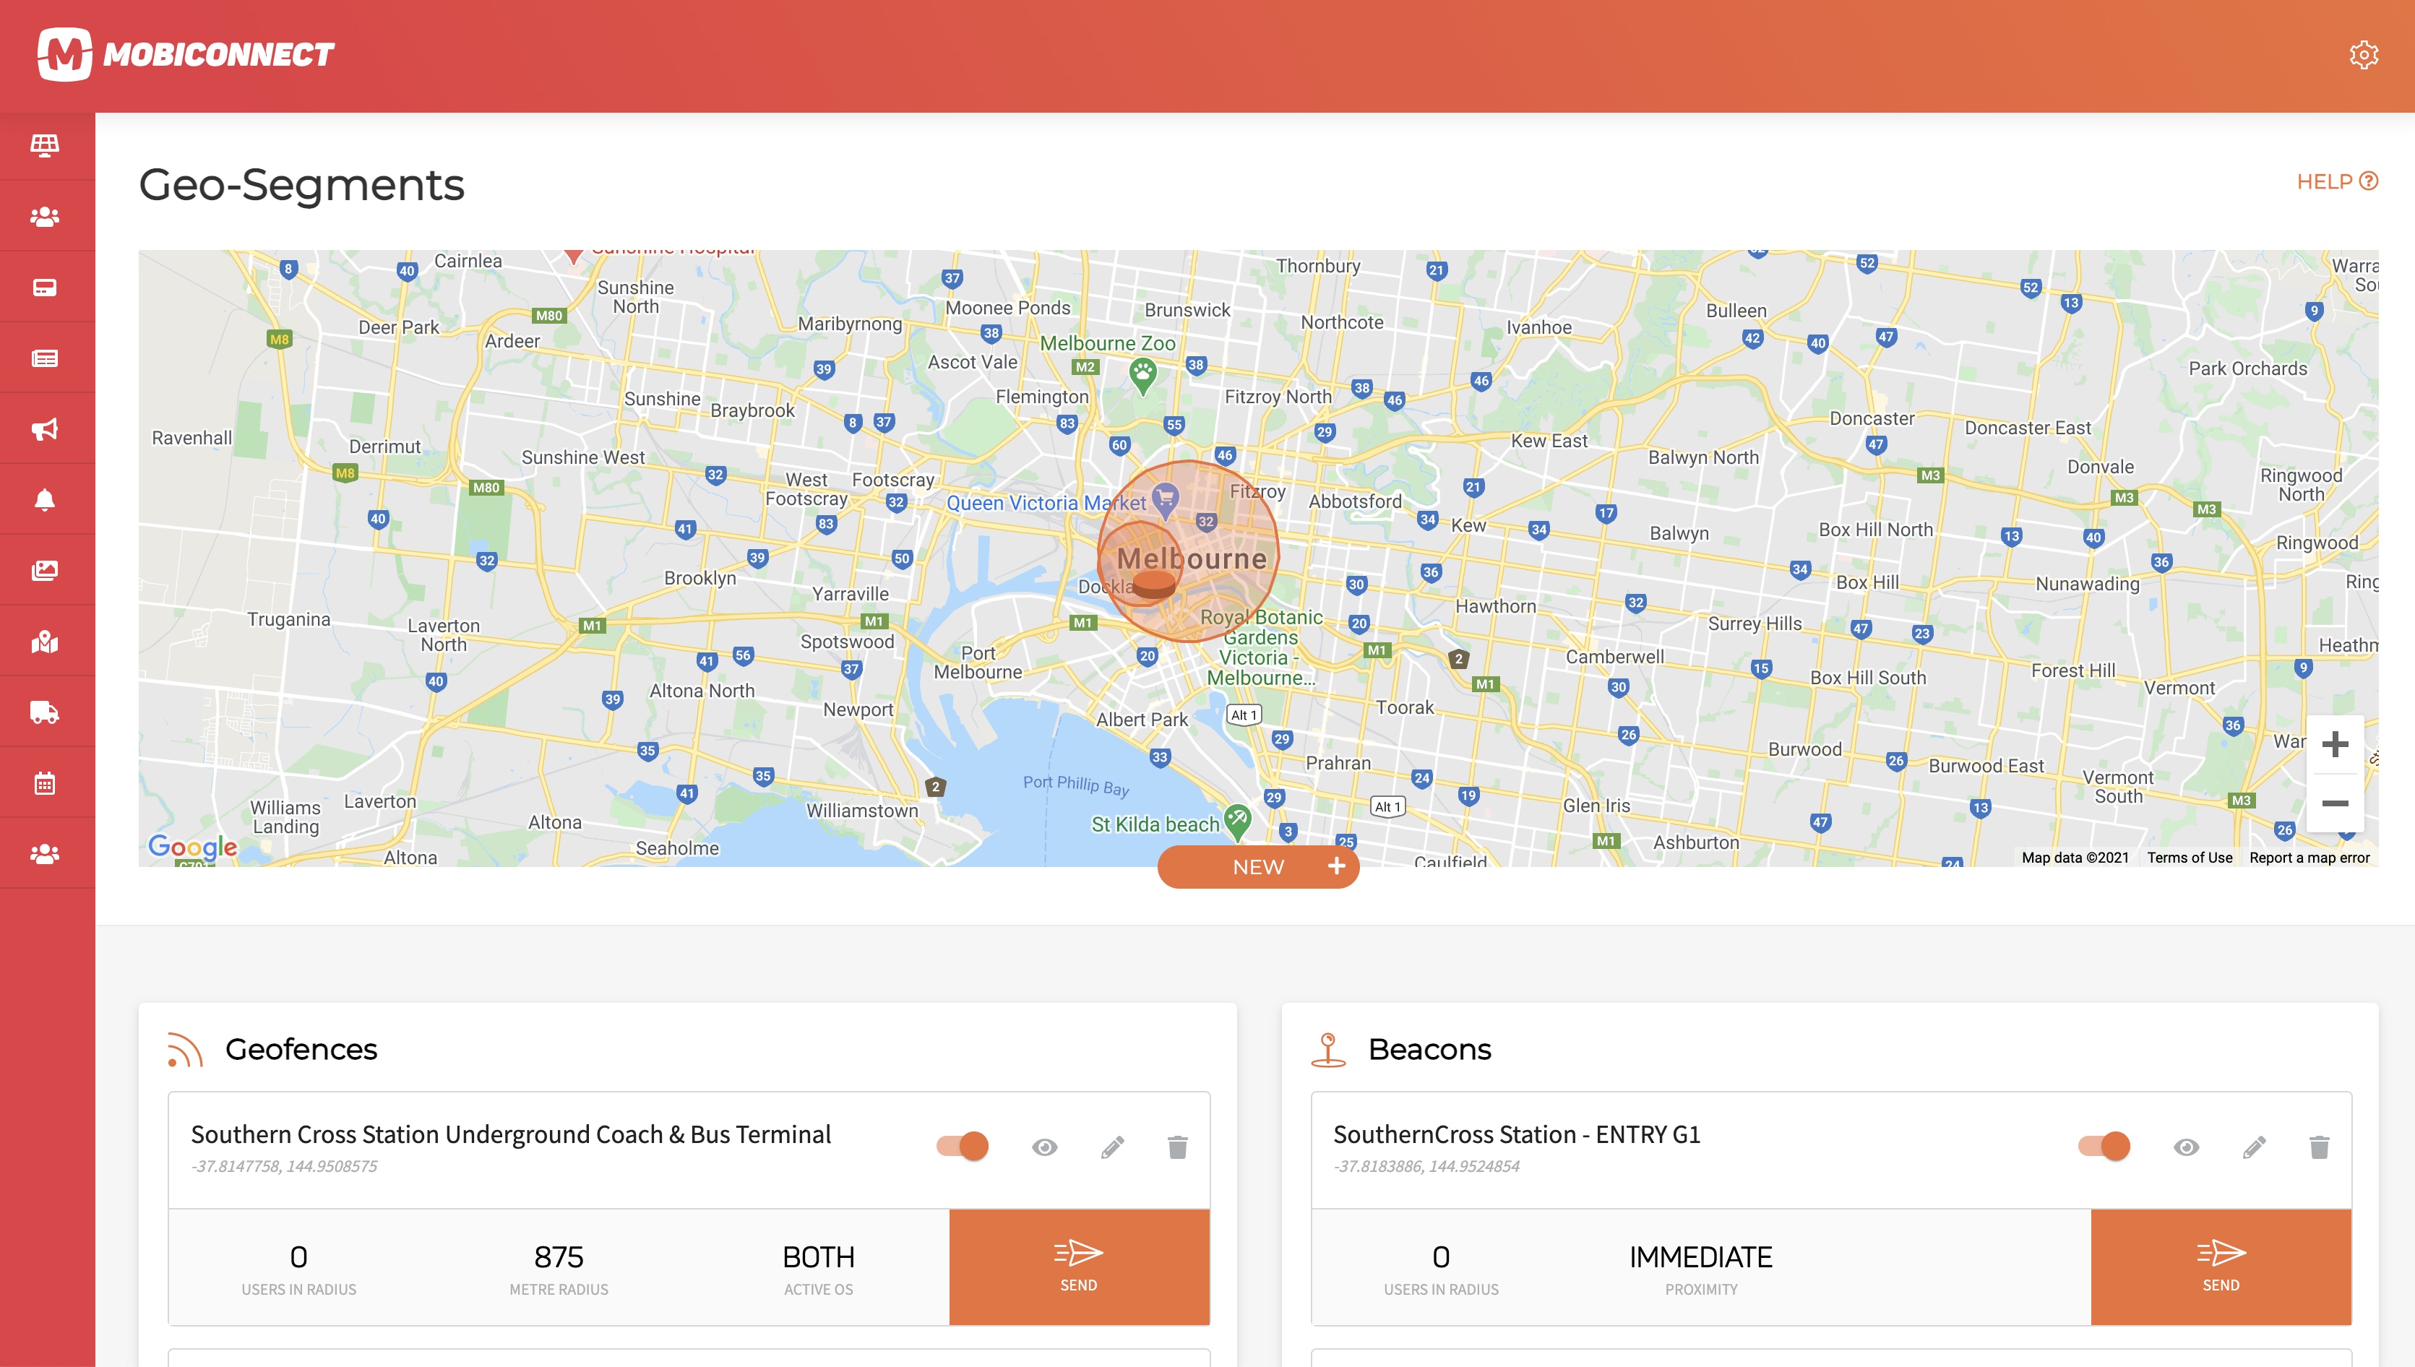Select the calendar sidebar icon
Screen dimensions: 2415x1367
(x=45, y=783)
